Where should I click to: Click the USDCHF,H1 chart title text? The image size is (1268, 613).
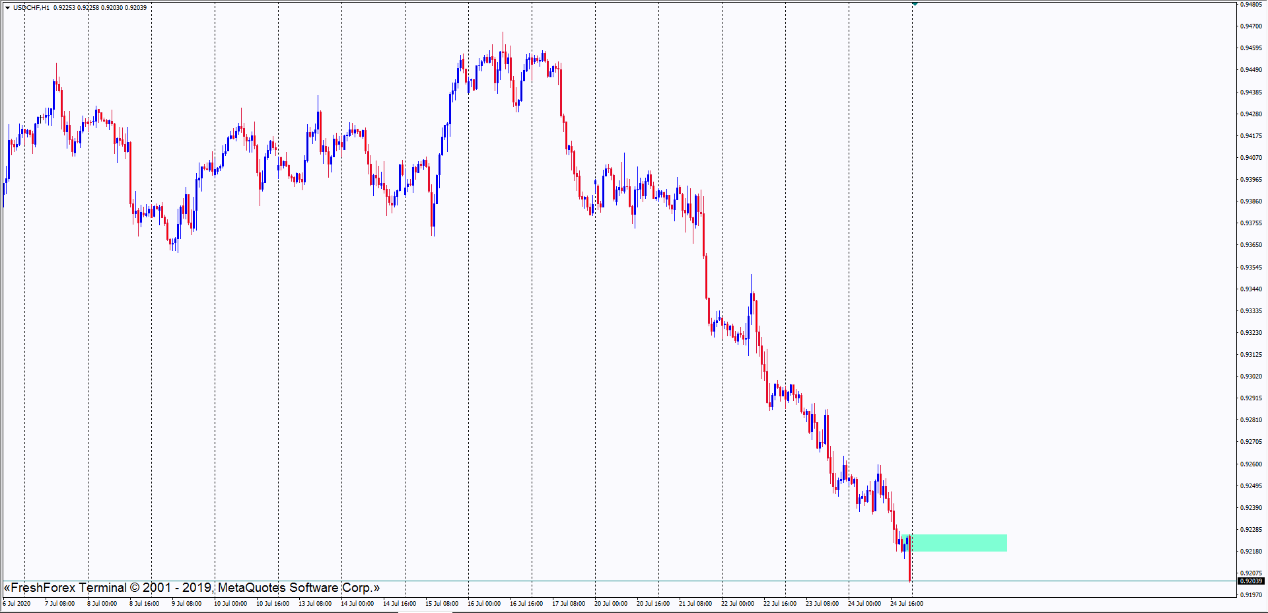31,8
